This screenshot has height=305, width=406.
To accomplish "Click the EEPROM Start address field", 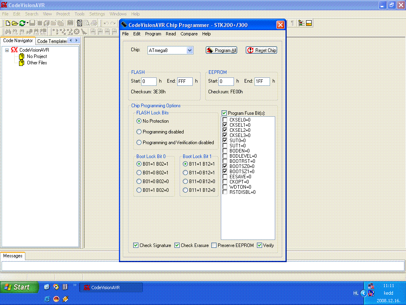I will point(226,81).
